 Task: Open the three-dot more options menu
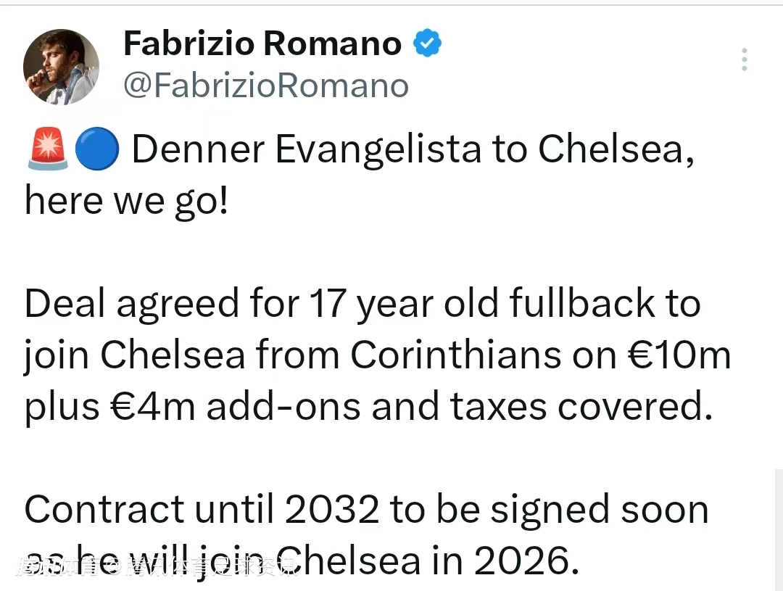[x=744, y=59]
